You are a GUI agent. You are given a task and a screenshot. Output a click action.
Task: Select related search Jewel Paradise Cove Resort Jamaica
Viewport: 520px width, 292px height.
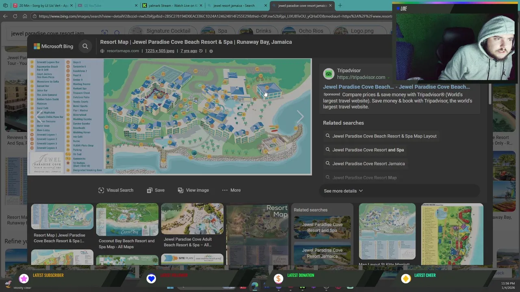(x=368, y=164)
